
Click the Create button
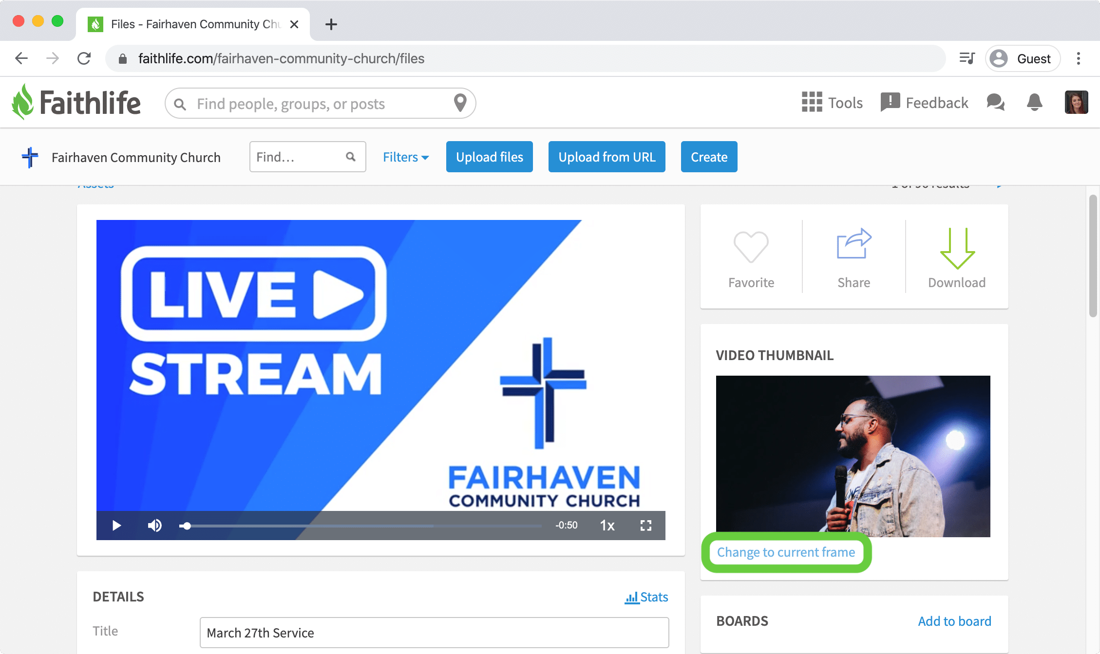pos(709,157)
